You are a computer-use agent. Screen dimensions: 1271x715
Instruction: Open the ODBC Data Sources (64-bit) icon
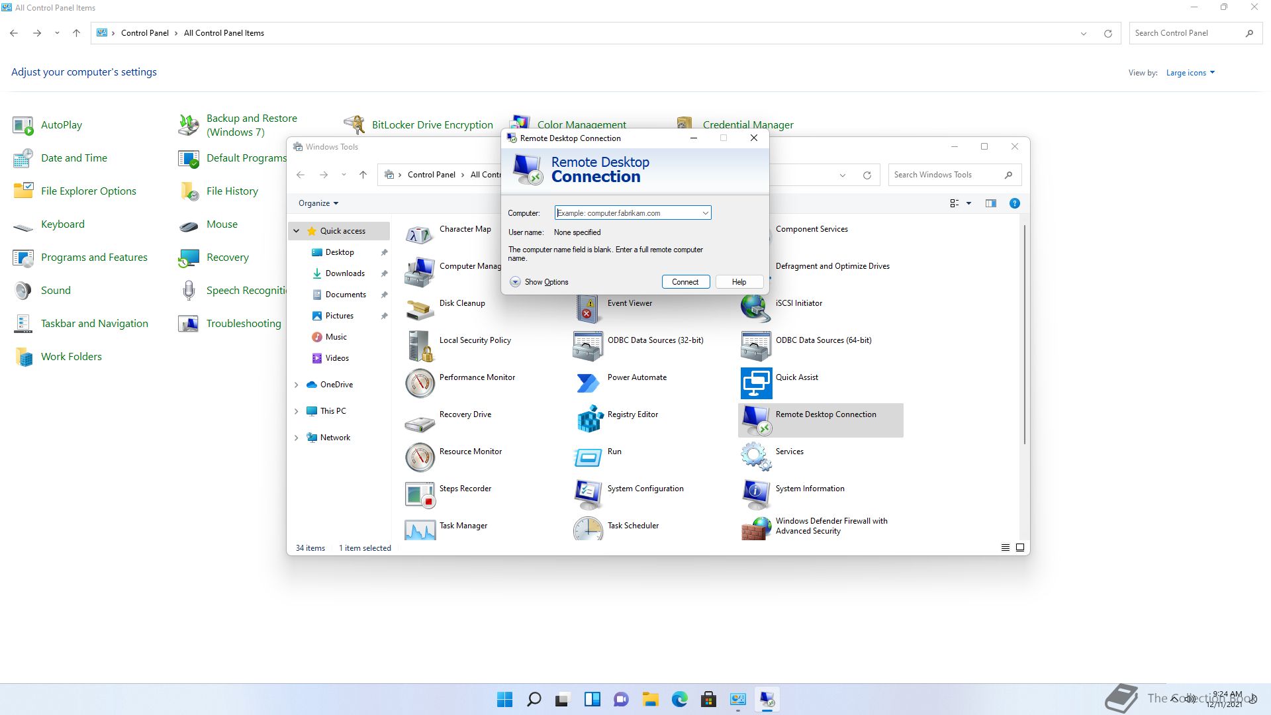coord(756,346)
